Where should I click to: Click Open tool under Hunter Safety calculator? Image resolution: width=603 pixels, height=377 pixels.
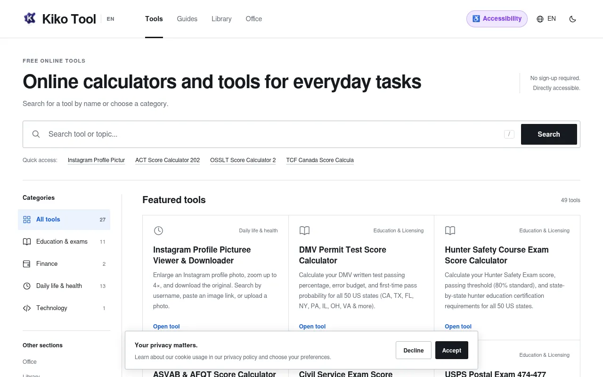(x=458, y=327)
